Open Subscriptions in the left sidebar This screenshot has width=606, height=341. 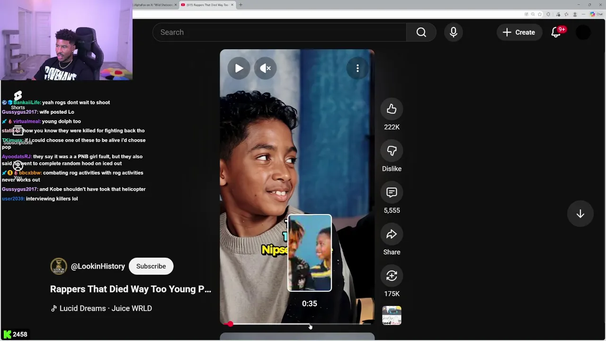click(18, 135)
